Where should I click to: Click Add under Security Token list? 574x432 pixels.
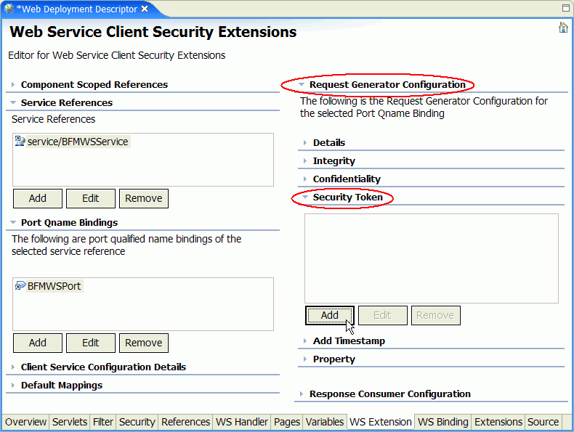329,315
